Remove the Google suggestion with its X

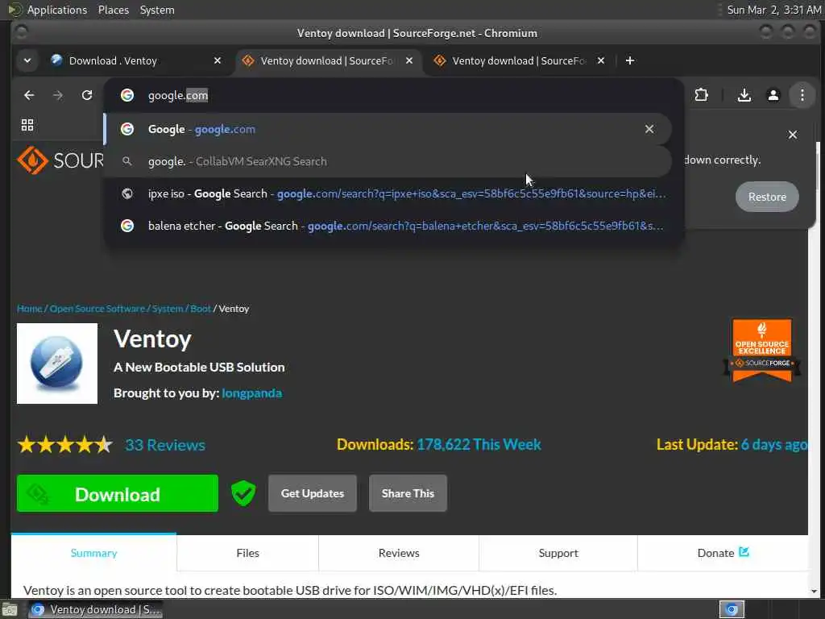click(649, 129)
